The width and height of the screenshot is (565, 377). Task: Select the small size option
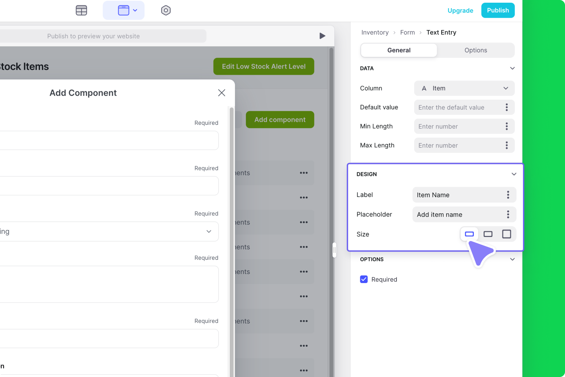pyautogui.click(x=469, y=234)
